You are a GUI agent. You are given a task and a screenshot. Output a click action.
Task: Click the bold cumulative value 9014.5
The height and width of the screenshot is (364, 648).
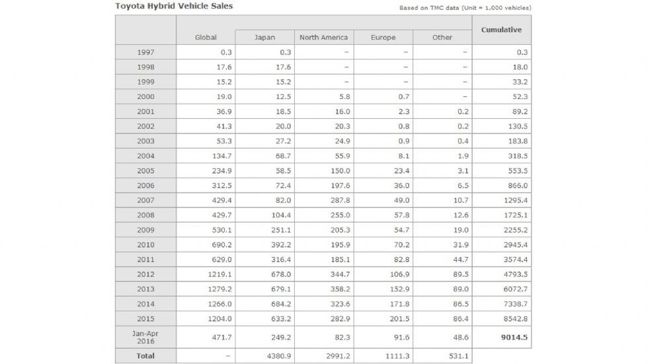pos(514,337)
